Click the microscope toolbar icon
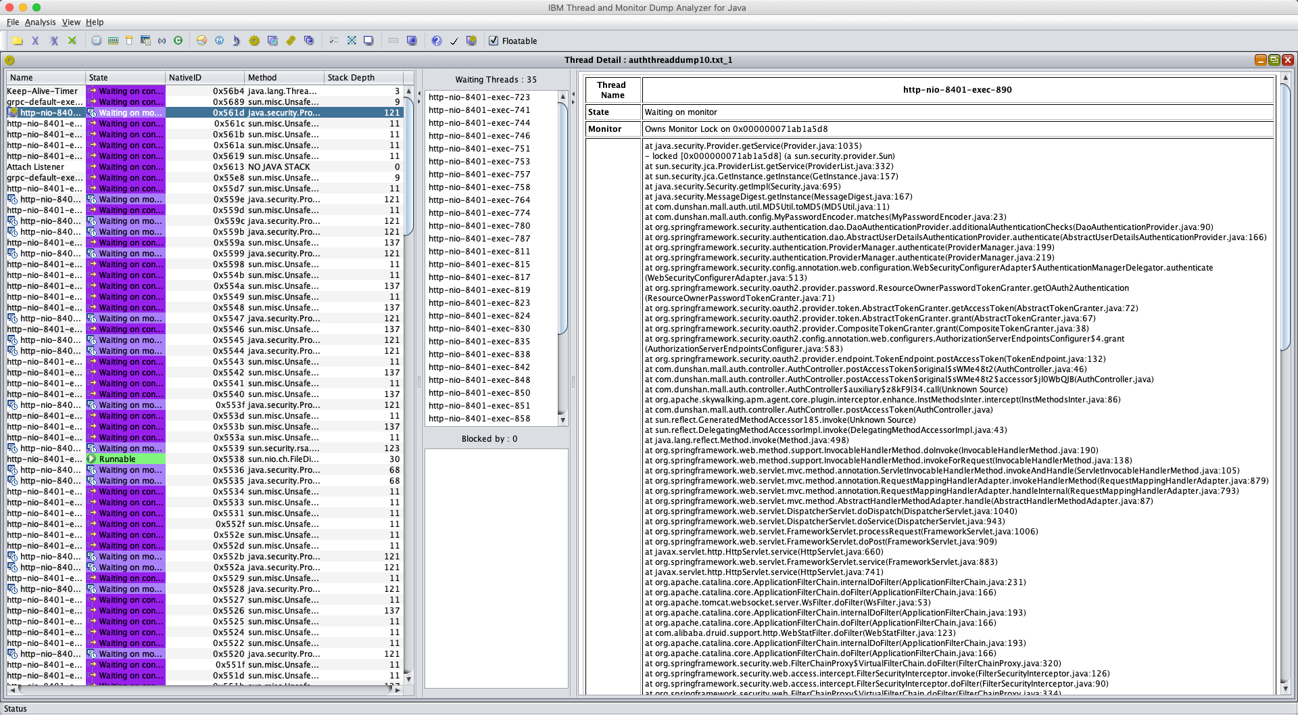1298x715 pixels. (236, 41)
